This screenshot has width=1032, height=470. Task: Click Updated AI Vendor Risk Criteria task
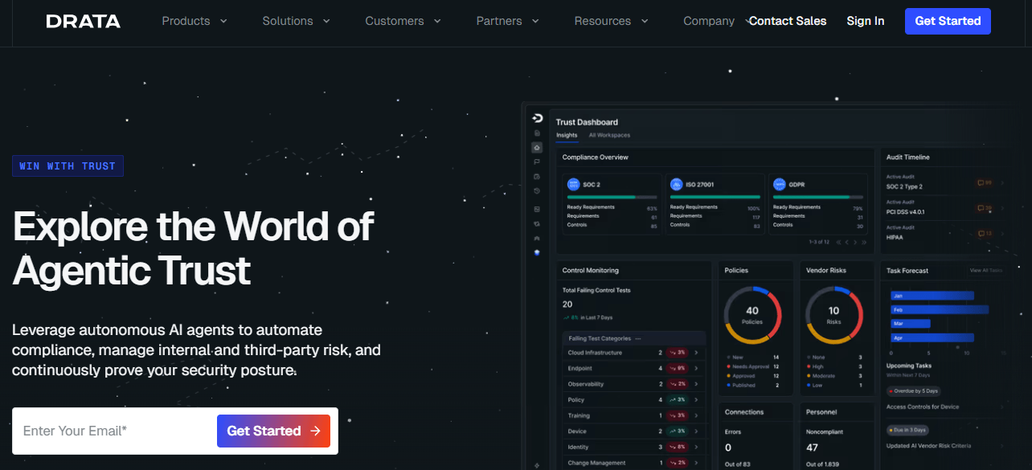pos(928,446)
